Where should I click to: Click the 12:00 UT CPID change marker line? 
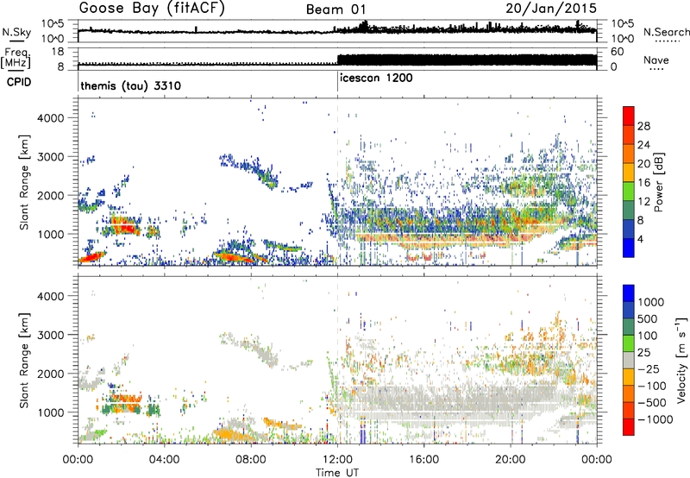click(x=337, y=82)
